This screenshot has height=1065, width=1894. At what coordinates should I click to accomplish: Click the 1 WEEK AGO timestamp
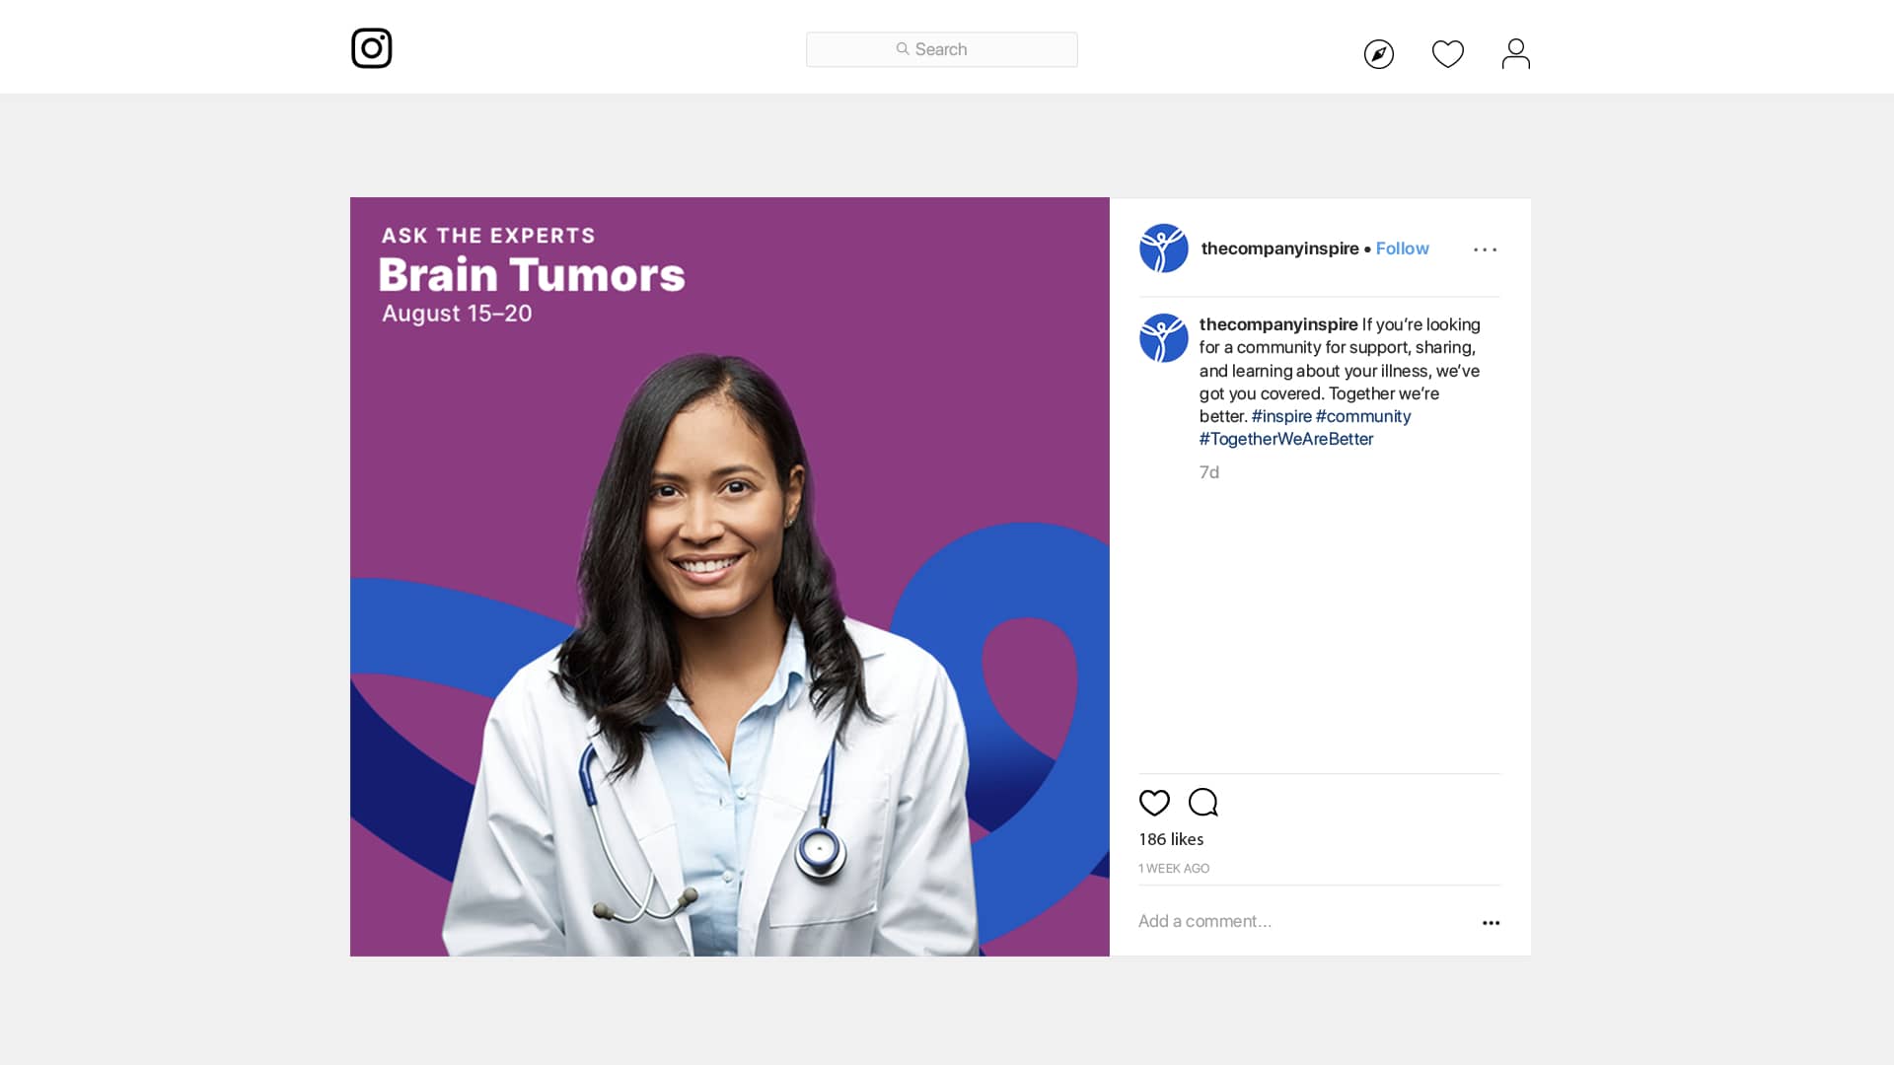pos(1174,869)
